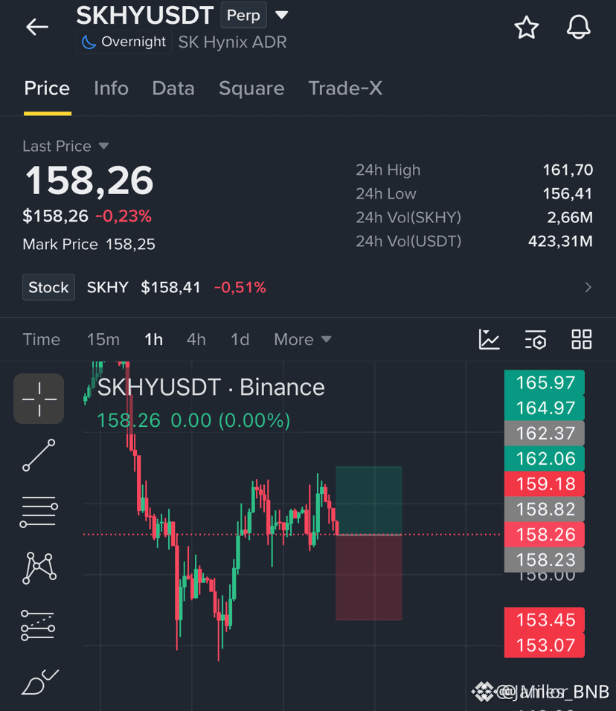The height and width of the screenshot is (711, 616).
Task: Tap the SK Hynix ADR subtitle
Action: pos(232,42)
